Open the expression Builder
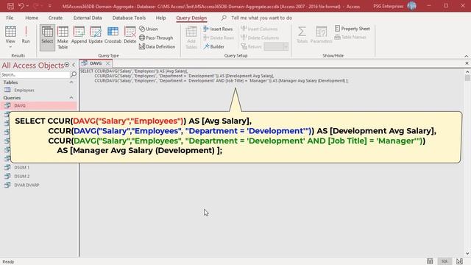The width and height of the screenshot is (471, 265). tap(213, 46)
